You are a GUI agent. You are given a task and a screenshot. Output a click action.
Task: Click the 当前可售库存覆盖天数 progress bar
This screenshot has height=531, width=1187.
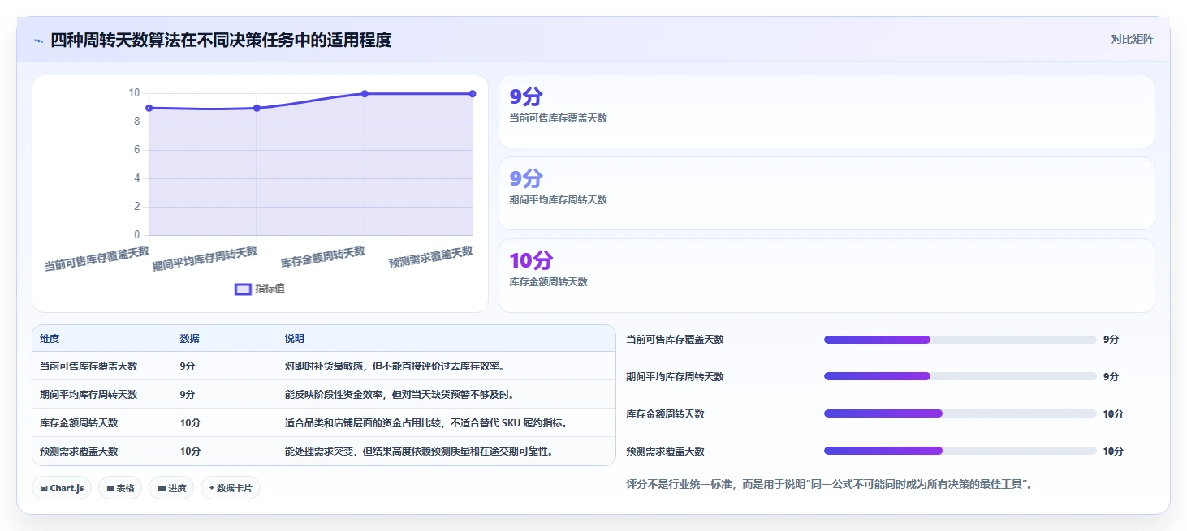click(x=960, y=340)
